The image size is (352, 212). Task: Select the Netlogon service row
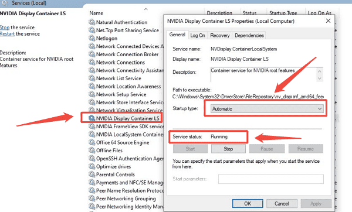pyautogui.click(x=107, y=38)
